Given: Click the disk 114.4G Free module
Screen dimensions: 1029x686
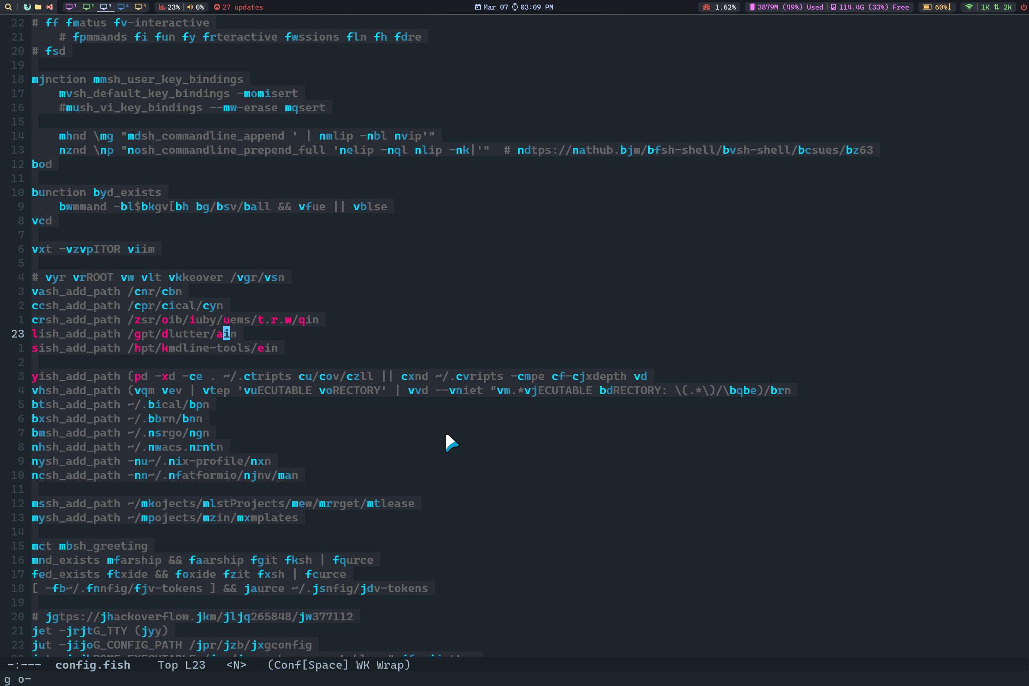Looking at the screenshot, I should (870, 7).
